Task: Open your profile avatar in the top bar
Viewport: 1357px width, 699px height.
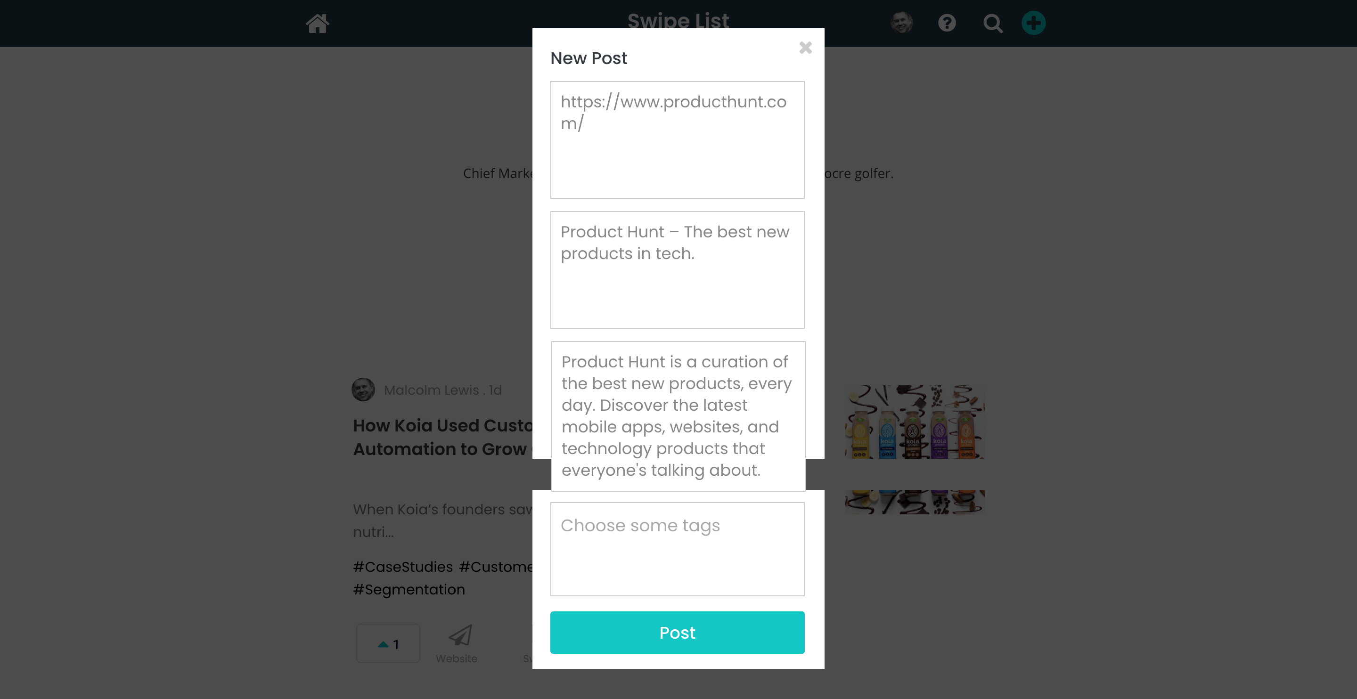Action: coord(902,23)
